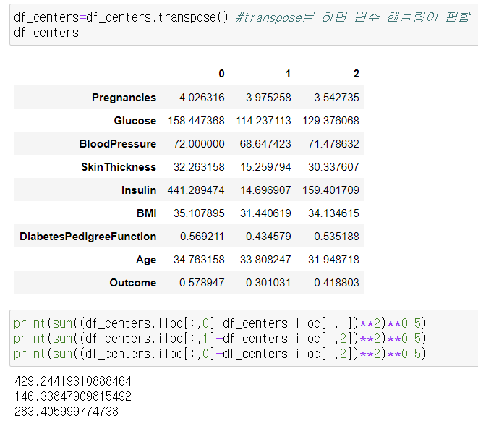Select Insulin value 441.289474
This screenshot has width=478, height=421.
[196, 190]
